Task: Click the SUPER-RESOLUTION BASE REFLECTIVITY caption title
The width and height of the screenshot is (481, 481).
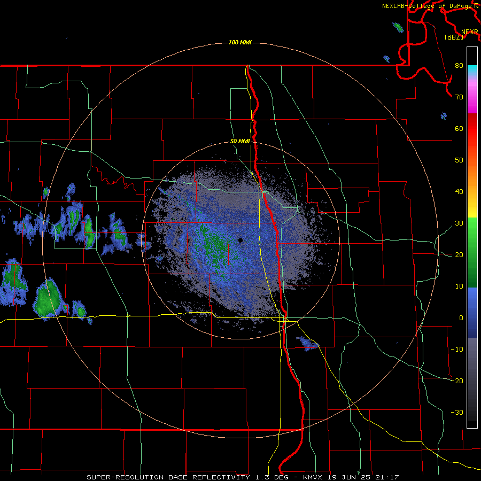Action: click(168, 477)
